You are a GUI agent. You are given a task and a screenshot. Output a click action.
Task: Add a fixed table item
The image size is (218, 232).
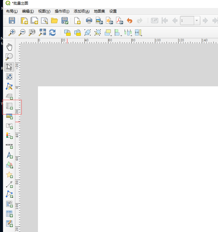[9, 223]
